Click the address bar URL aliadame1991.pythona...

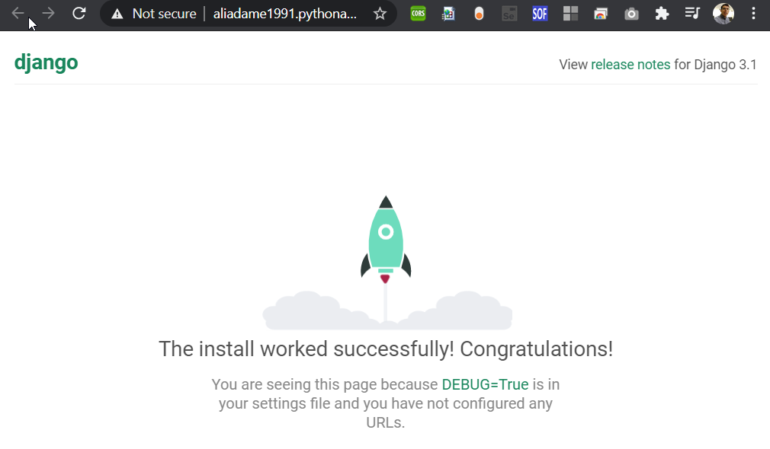[285, 14]
